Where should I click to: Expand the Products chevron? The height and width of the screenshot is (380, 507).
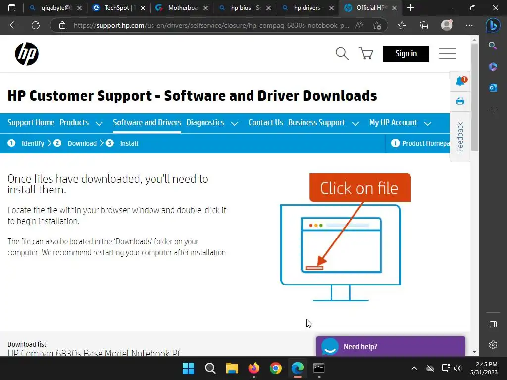(99, 123)
